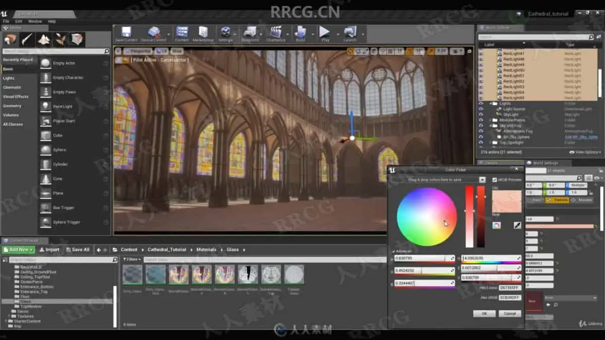Image resolution: width=605 pixels, height=340 pixels.
Task: Select the Landscape mode icon
Action: click(43, 39)
